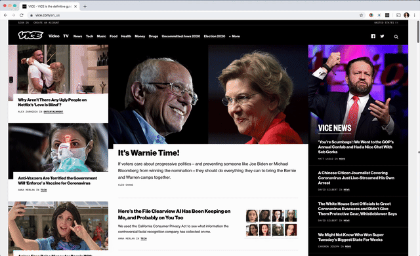This screenshot has height=256, width=420.
Task: Go to the Health section
Action: pyautogui.click(x=126, y=37)
